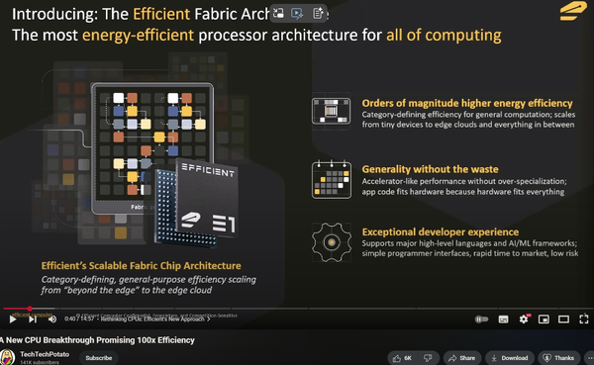Like the video with 6K likes
Image resolution: width=594 pixels, height=365 pixels.
[402, 358]
